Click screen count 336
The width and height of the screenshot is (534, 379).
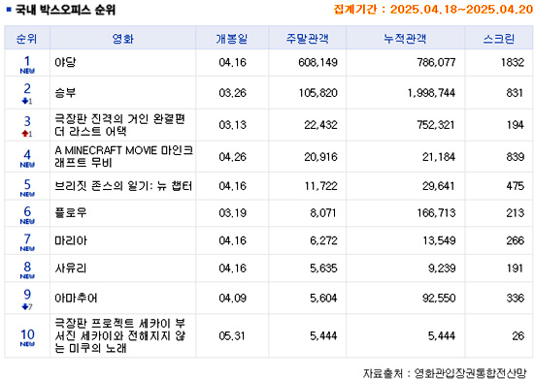coord(515,299)
